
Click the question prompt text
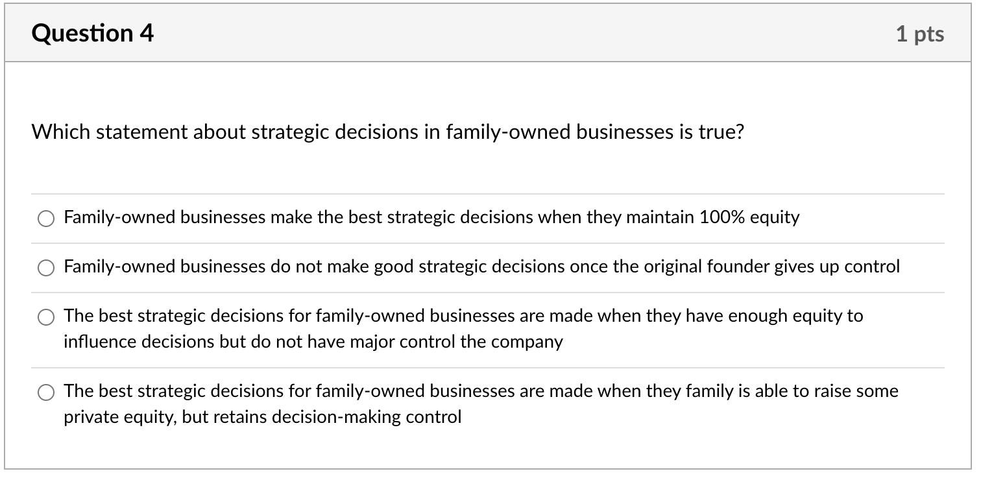point(388,132)
